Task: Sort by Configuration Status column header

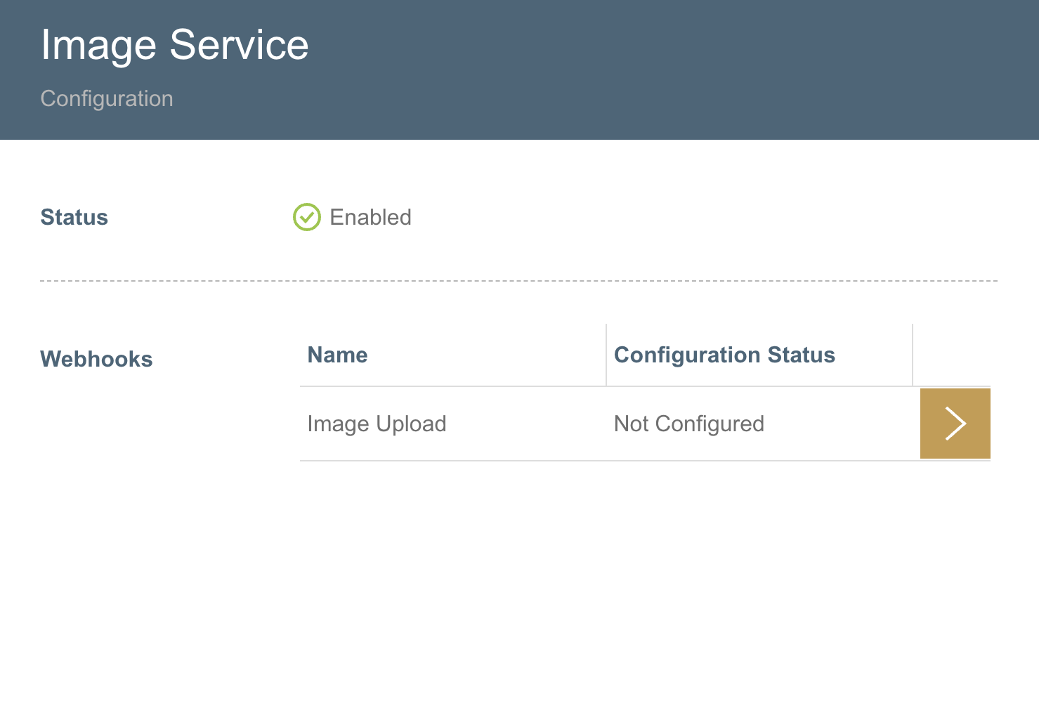Action: point(724,355)
